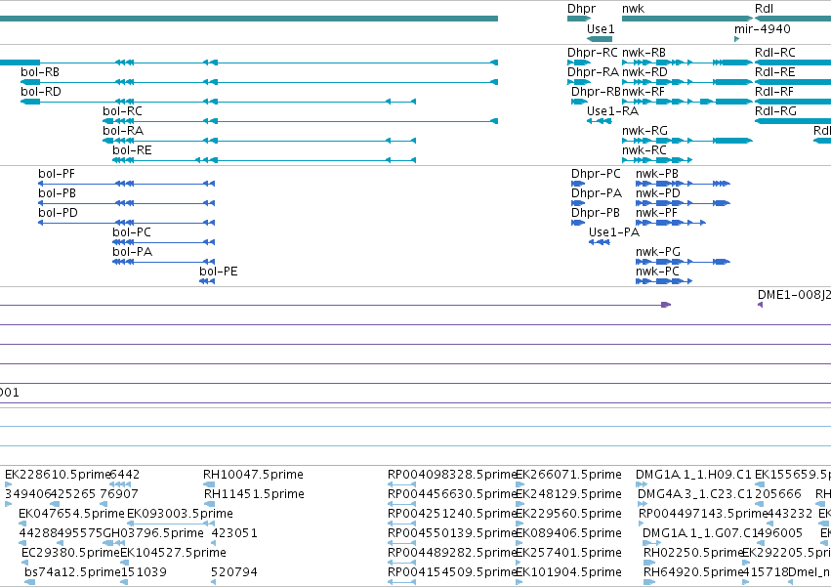
Task: Click EST label EK089406.5prime
Action: 568,533
